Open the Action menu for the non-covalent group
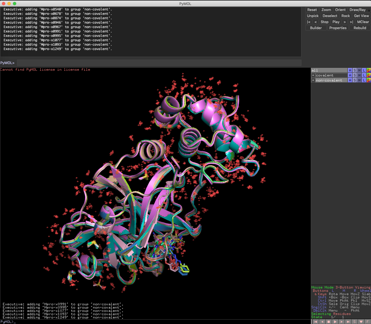The width and height of the screenshot is (371, 324). point(350,80)
